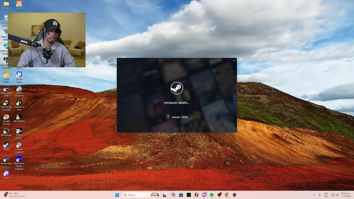Launch the FiveM desktop shortcut

pyautogui.click(x=19, y=5)
